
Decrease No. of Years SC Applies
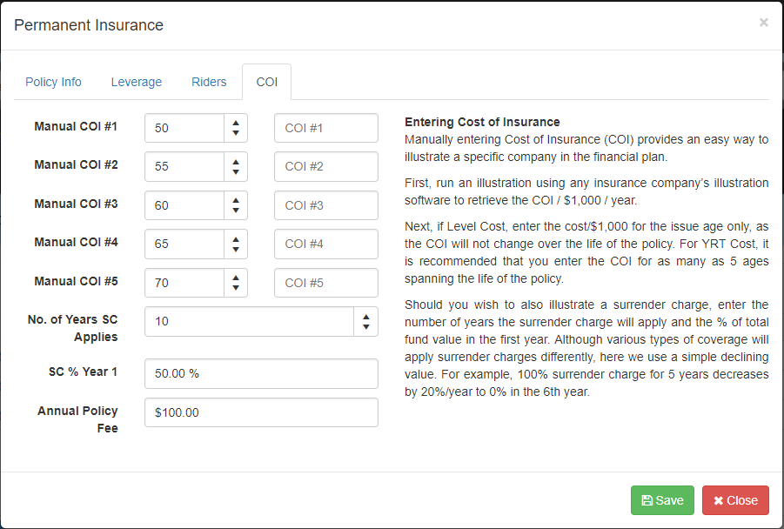click(x=366, y=327)
